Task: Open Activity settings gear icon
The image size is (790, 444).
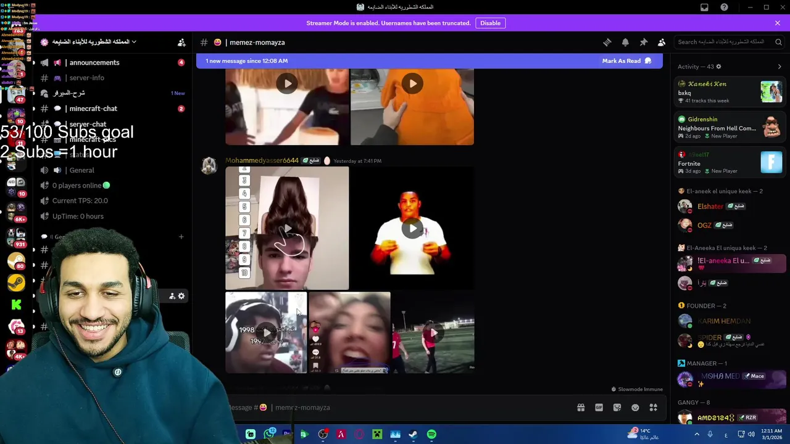Action: (718, 67)
